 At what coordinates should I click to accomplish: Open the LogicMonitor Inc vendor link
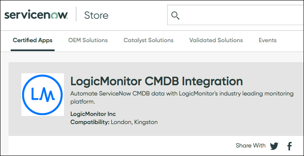pos(93,114)
